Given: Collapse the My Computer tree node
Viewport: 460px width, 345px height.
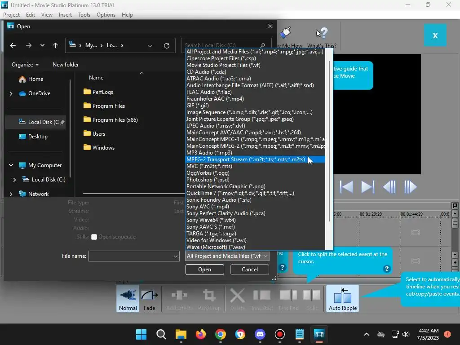Looking at the screenshot, I should [11, 165].
